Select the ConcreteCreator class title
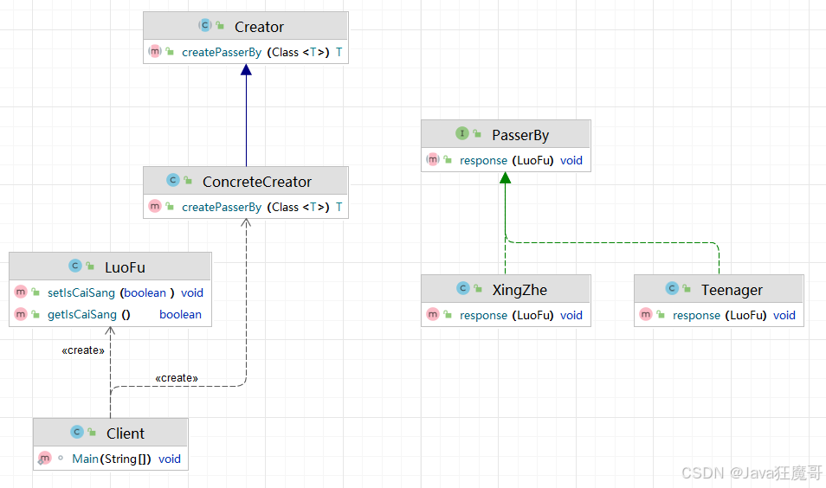 tap(257, 182)
